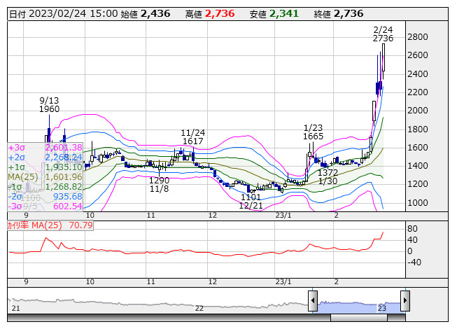The height and width of the screenshot is (329, 457).
Task: Click the 23/1 label on price chart axis
Action: point(283,216)
